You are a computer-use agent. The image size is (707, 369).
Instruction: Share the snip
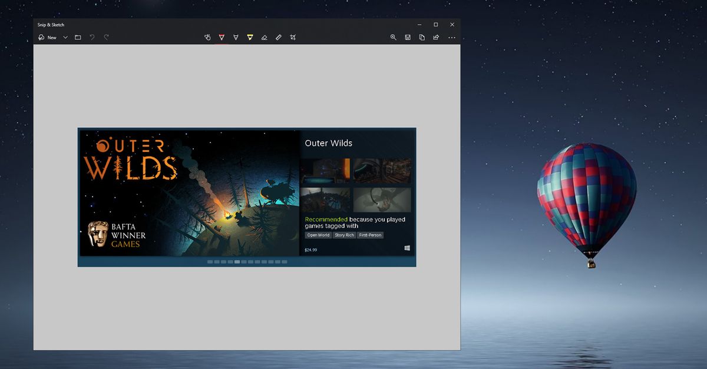(x=435, y=36)
